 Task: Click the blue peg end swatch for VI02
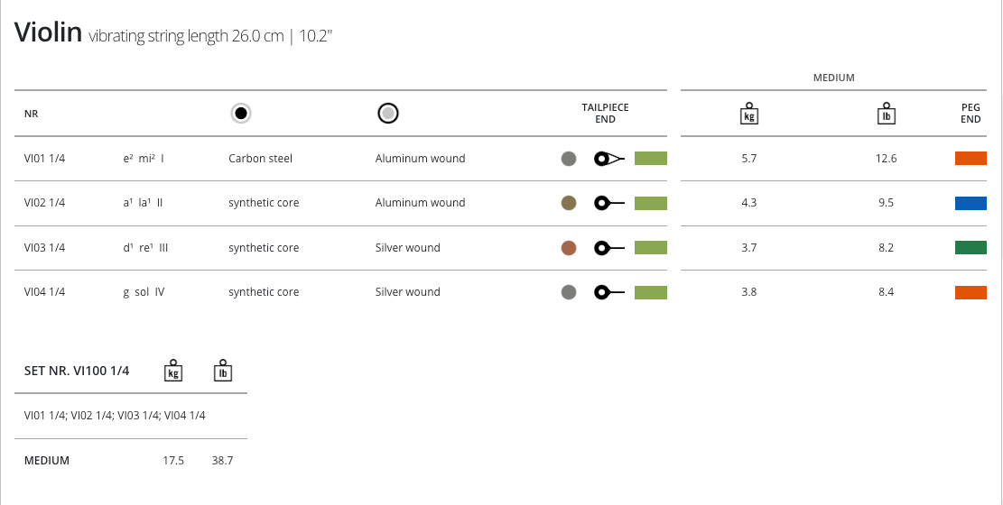970,203
